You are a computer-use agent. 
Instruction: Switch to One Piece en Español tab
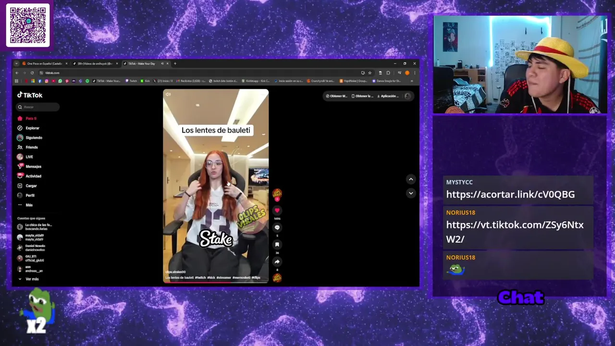44,63
